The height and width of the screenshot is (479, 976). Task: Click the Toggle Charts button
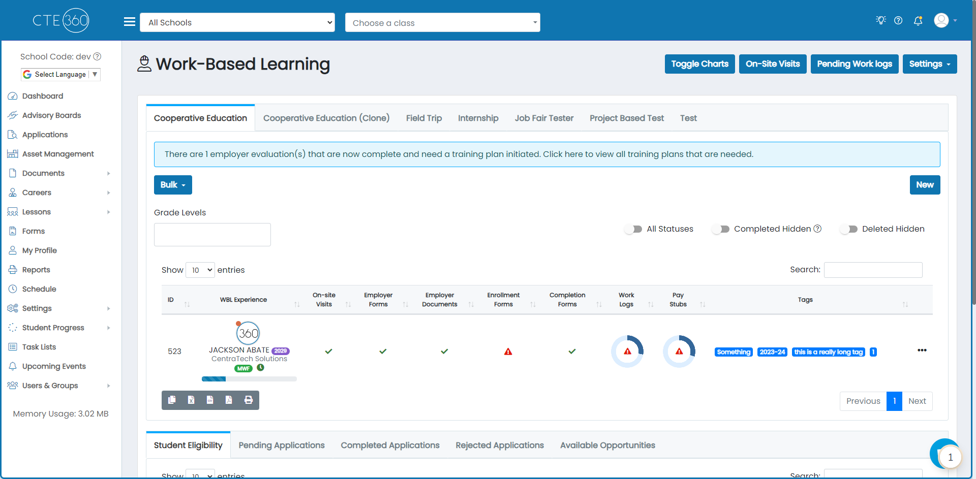point(700,64)
